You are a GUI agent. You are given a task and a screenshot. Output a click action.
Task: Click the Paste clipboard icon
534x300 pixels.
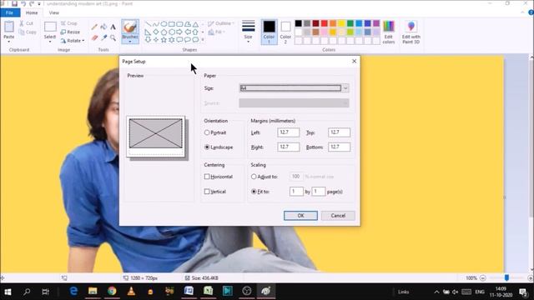coord(9,27)
